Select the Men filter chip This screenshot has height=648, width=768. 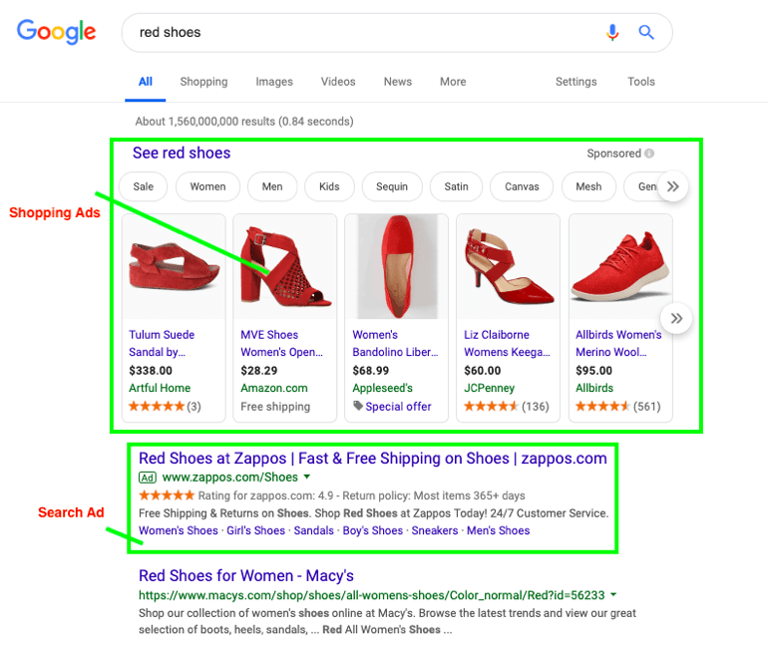[272, 186]
